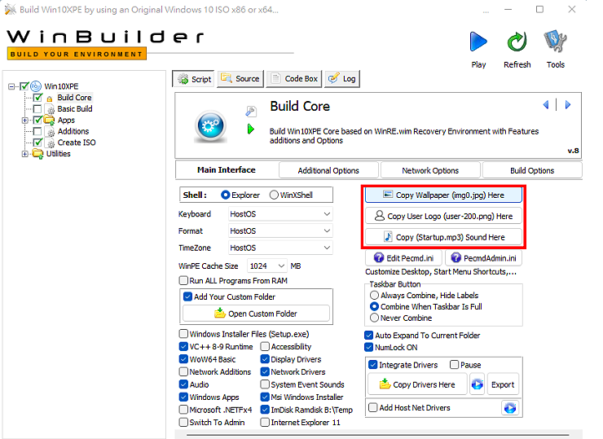This screenshot has width=603, height=439.
Task: Switch to the Source tab
Action: [x=240, y=79]
